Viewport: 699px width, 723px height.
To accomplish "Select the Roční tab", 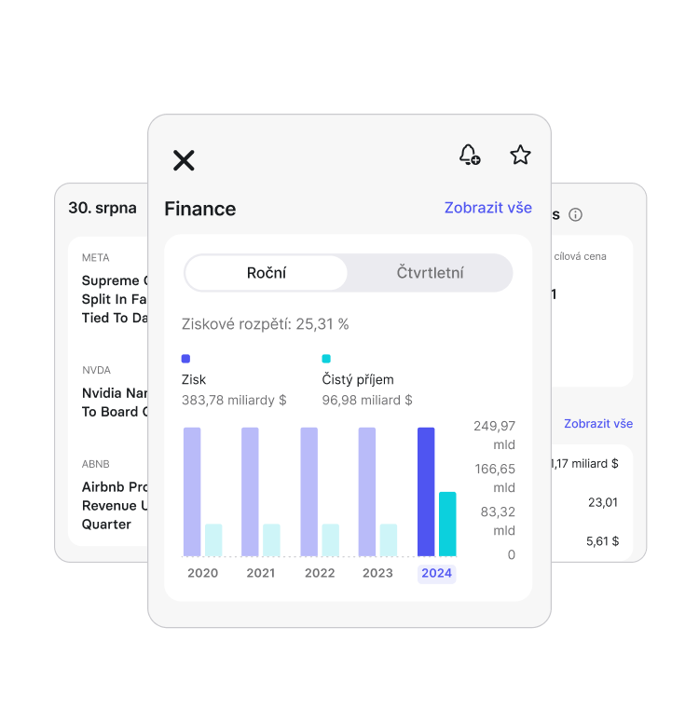I will [x=267, y=273].
